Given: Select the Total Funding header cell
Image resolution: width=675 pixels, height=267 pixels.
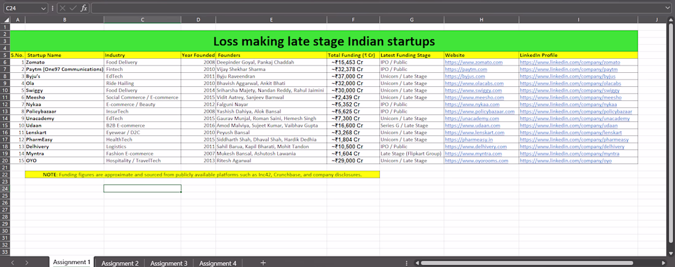Looking at the screenshot, I should pos(353,55).
